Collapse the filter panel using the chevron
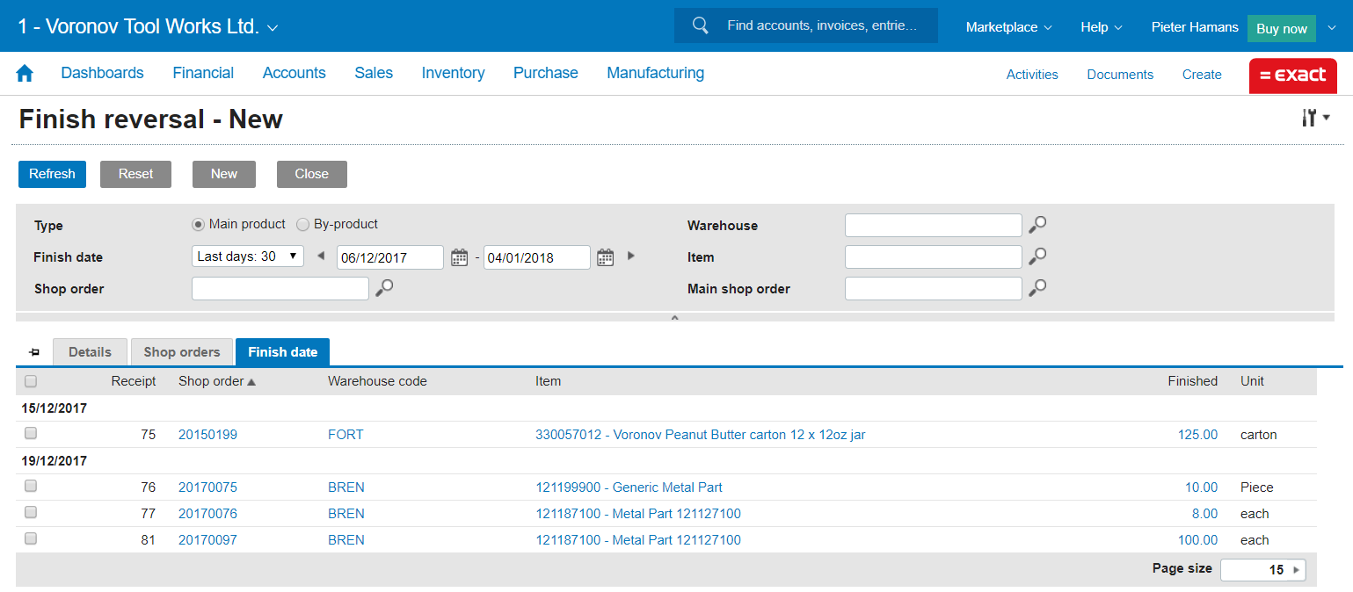The width and height of the screenshot is (1353, 592). (x=675, y=318)
